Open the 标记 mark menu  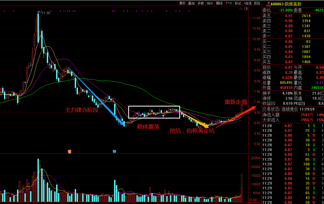[238, 3]
